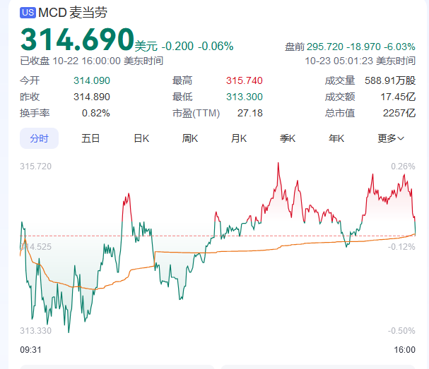This screenshot has height=369, width=429.
Task: Click the 今开 label
Action: click(30, 80)
